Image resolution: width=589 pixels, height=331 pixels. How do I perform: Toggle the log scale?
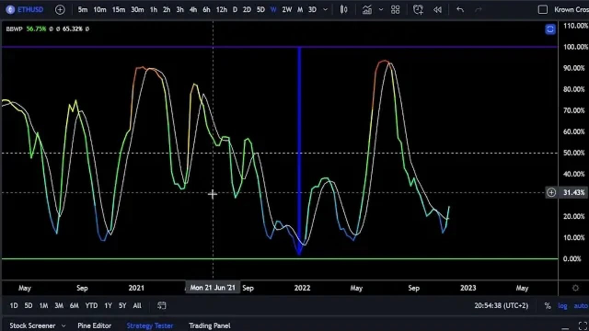click(562, 306)
